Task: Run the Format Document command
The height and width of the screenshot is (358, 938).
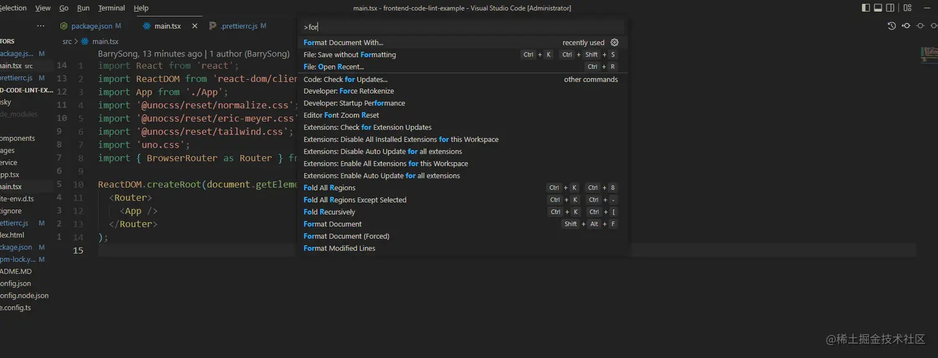Action: pyautogui.click(x=462, y=224)
